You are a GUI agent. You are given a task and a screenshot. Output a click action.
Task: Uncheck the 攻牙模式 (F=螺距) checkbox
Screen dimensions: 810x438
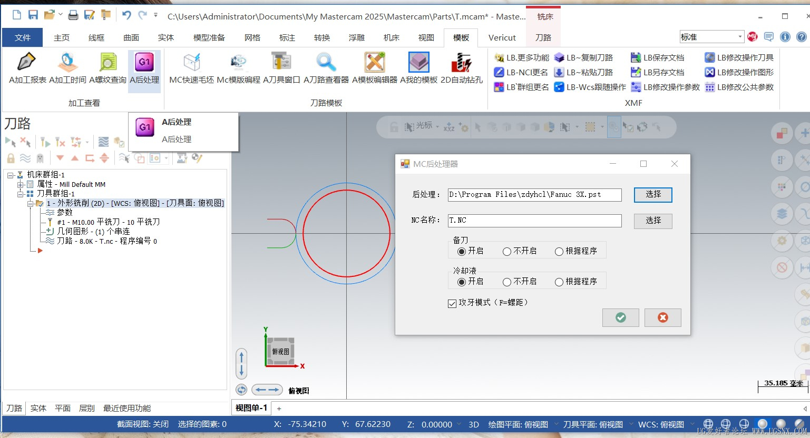pos(452,303)
